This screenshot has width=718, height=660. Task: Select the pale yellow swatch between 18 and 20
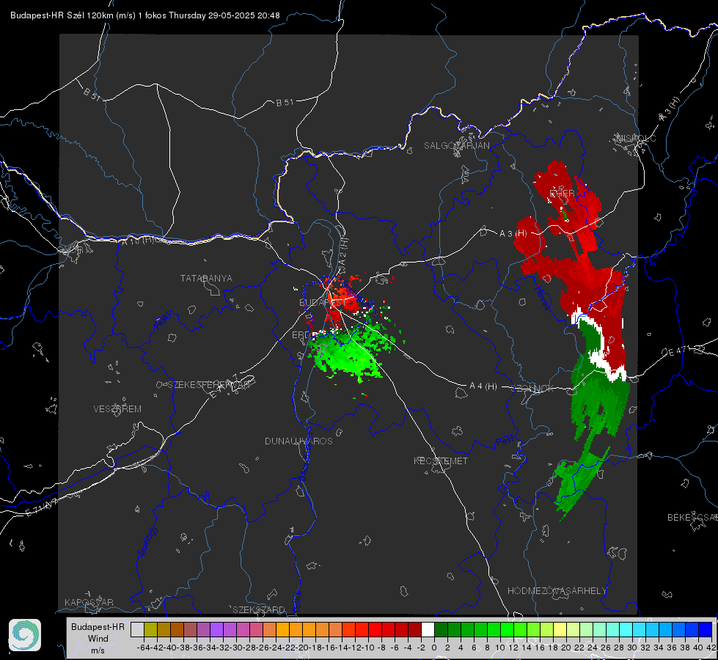point(560,629)
